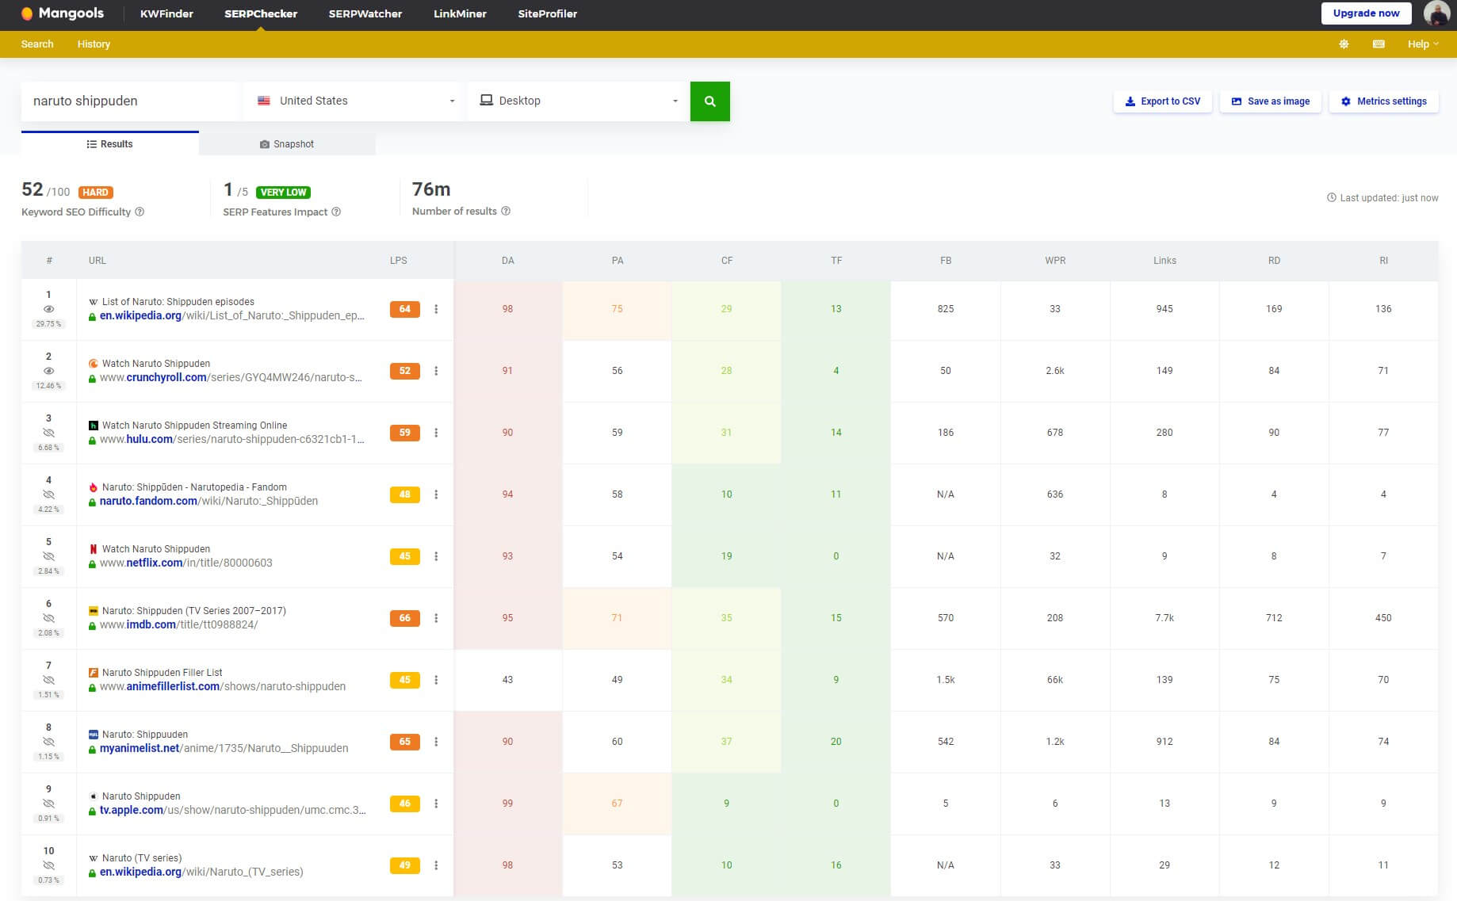Expand the Help menu
This screenshot has width=1457, height=901.
point(1423,44)
